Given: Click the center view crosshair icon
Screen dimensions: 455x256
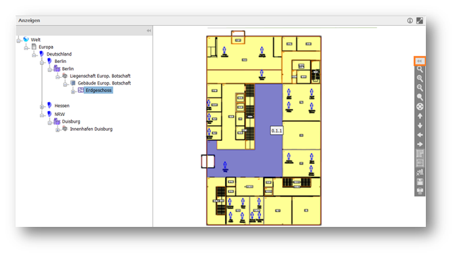Looking at the screenshot, I should click(x=420, y=106).
